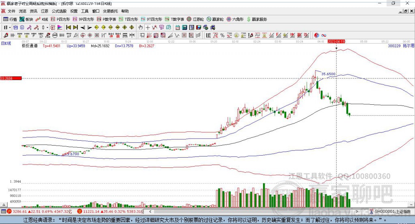Open the 9T四方形 tool

152,19
